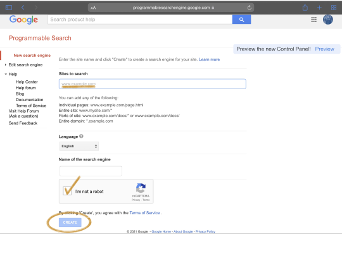The width and height of the screenshot is (342, 256).
Task: Open Documentation under Help
Action: pos(29,100)
